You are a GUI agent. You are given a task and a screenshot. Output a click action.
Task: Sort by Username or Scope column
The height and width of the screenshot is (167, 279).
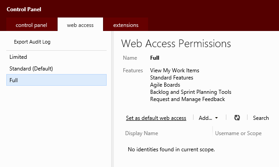coord(238,133)
